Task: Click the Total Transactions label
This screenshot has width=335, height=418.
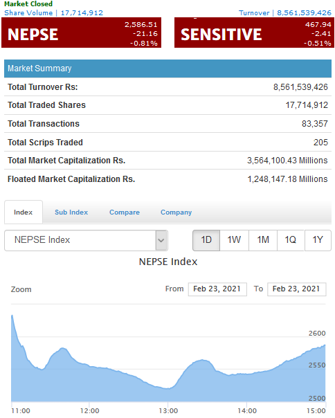Action: (x=44, y=124)
